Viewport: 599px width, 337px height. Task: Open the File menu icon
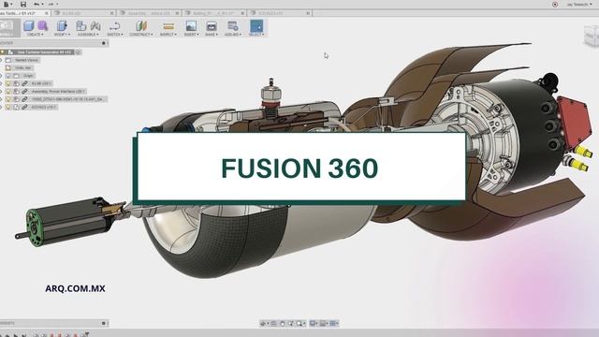coord(7,4)
